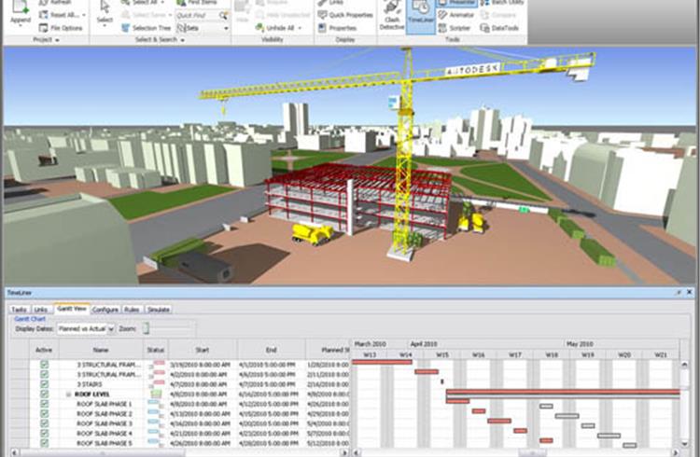The height and width of the screenshot is (457, 700).
Task: Toggle Active checkbox for 3 STAIRS
Action: coord(44,384)
